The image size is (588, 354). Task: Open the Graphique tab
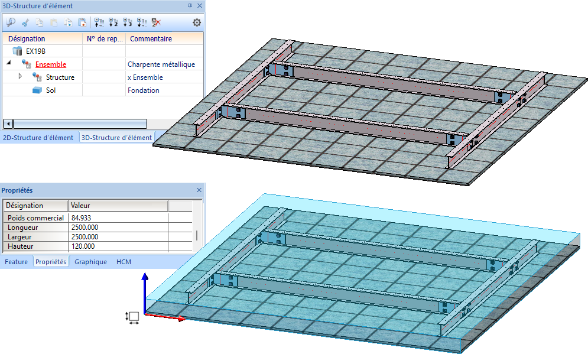[90, 262]
